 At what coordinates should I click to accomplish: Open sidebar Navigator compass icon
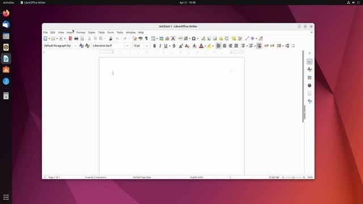[310, 86]
